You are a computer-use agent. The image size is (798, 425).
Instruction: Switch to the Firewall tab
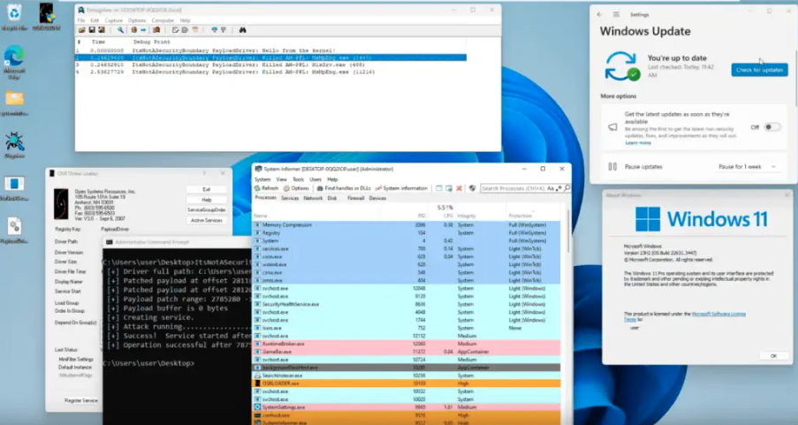(355, 198)
